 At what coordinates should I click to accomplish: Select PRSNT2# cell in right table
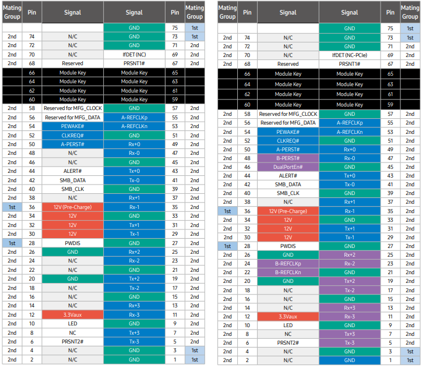pos(288,343)
